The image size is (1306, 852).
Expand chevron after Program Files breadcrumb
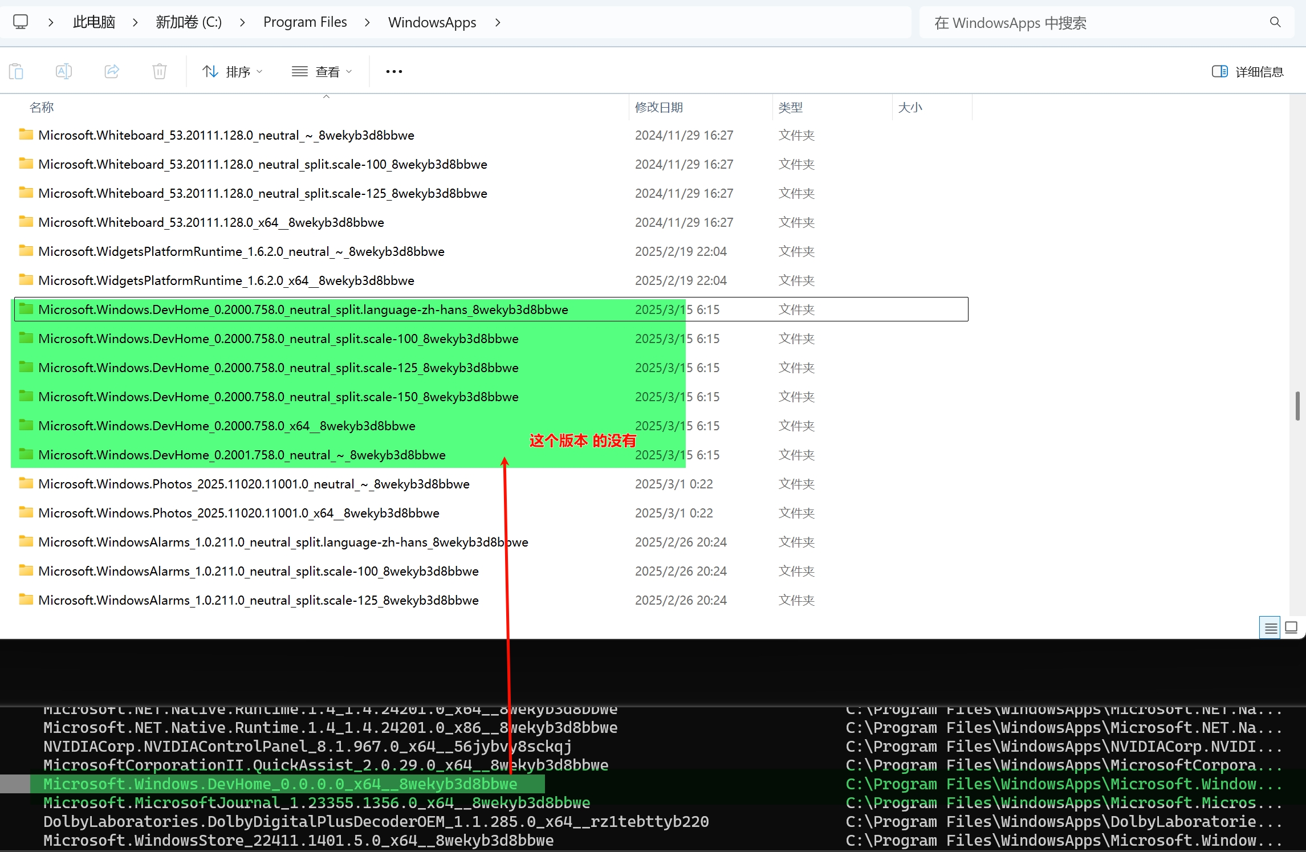pyautogui.click(x=367, y=22)
